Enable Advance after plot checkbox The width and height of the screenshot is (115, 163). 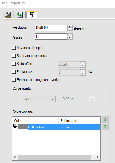(14, 48)
